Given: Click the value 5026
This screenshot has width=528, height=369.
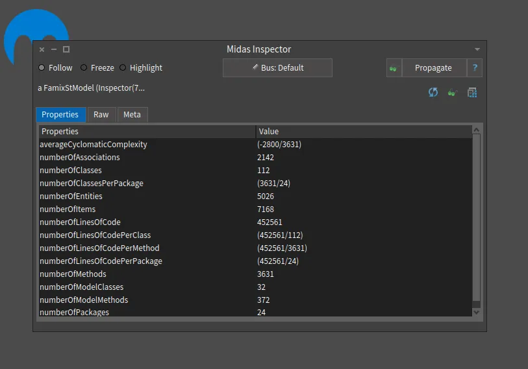Looking at the screenshot, I should [x=266, y=196].
